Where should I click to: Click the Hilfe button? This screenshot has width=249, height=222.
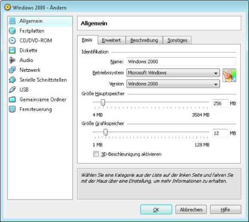point(225,210)
